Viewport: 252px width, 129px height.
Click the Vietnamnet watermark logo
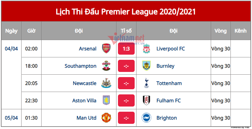point(126,39)
